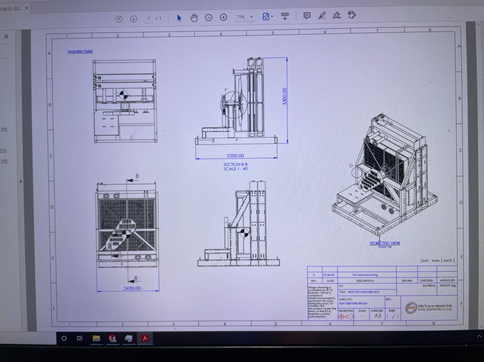Click the SECTION B-B label
The width and height of the screenshot is (484, 362).
point(235,164)
